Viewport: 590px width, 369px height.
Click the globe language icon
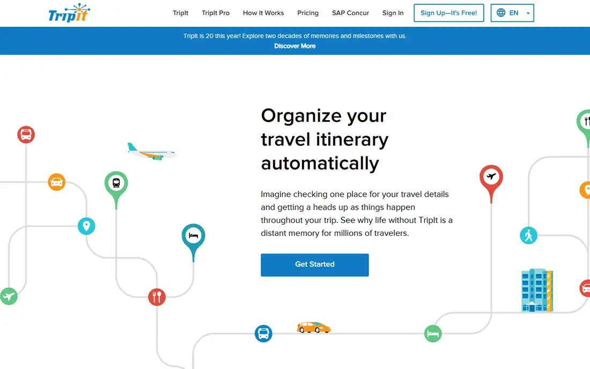point(501,13)
